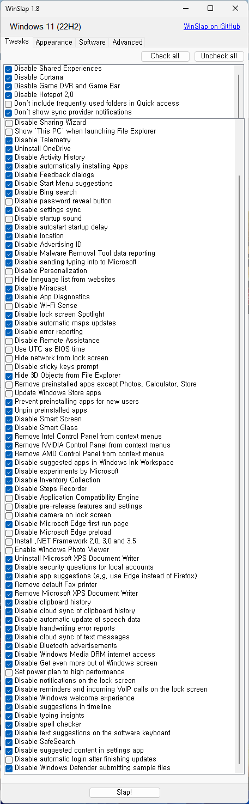
Task: Enable Disable startup sound option
Action: 9,219
